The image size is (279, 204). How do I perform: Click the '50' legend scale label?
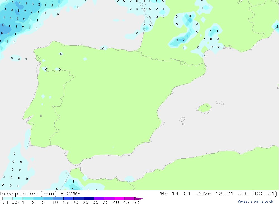[x=136, y=202]
